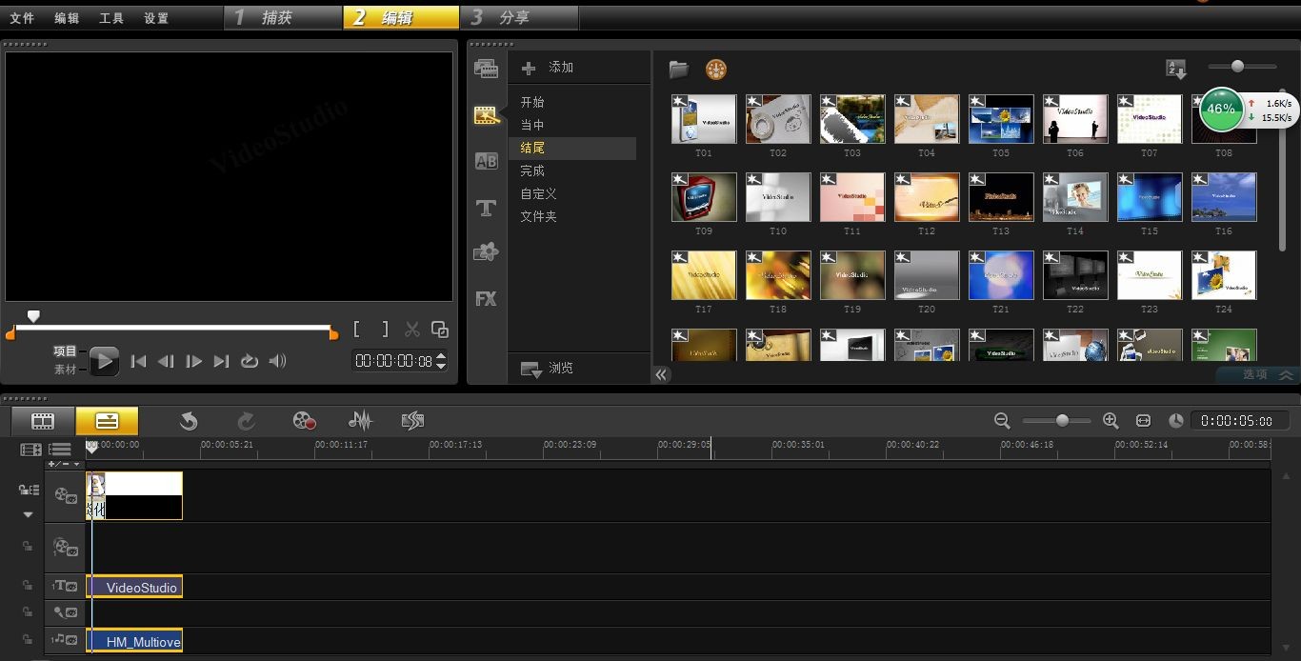Open the Sound Mixer waveform icon
The width and height of the screenshot is (1301, 661).
pyautogui.click(x=360, y=421)
